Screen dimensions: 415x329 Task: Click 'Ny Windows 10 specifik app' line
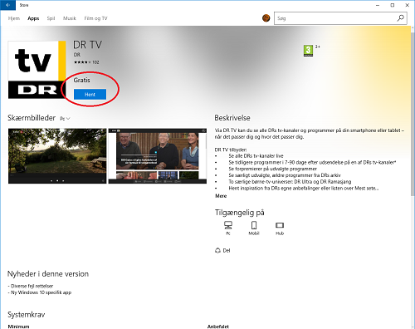tap(40, 292)
